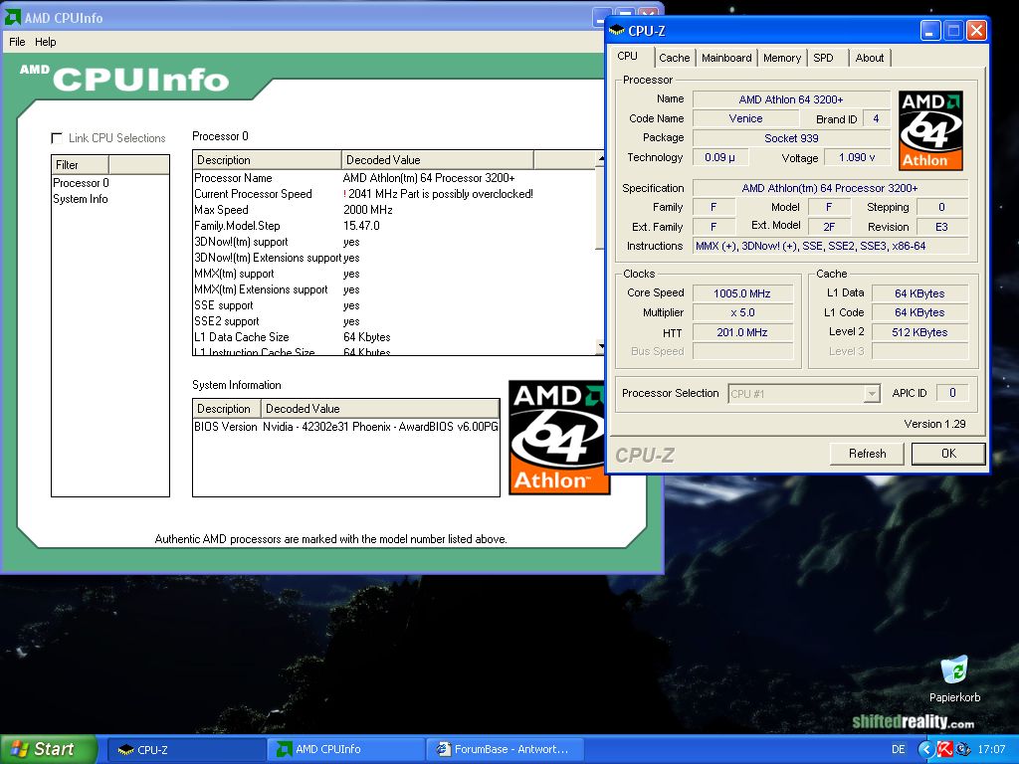Select Processor 0 in the filter list
Image resolution: width=1019 pixels, height=764 pixels.
(81, 183)
